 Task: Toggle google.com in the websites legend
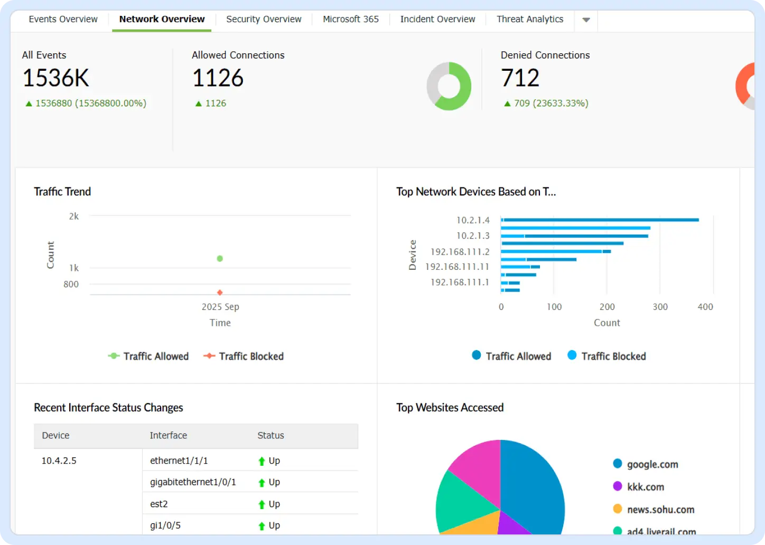(x=646, y=465)
